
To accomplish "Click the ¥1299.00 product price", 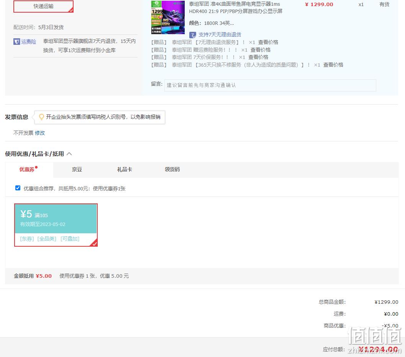I will click(319, 4).
